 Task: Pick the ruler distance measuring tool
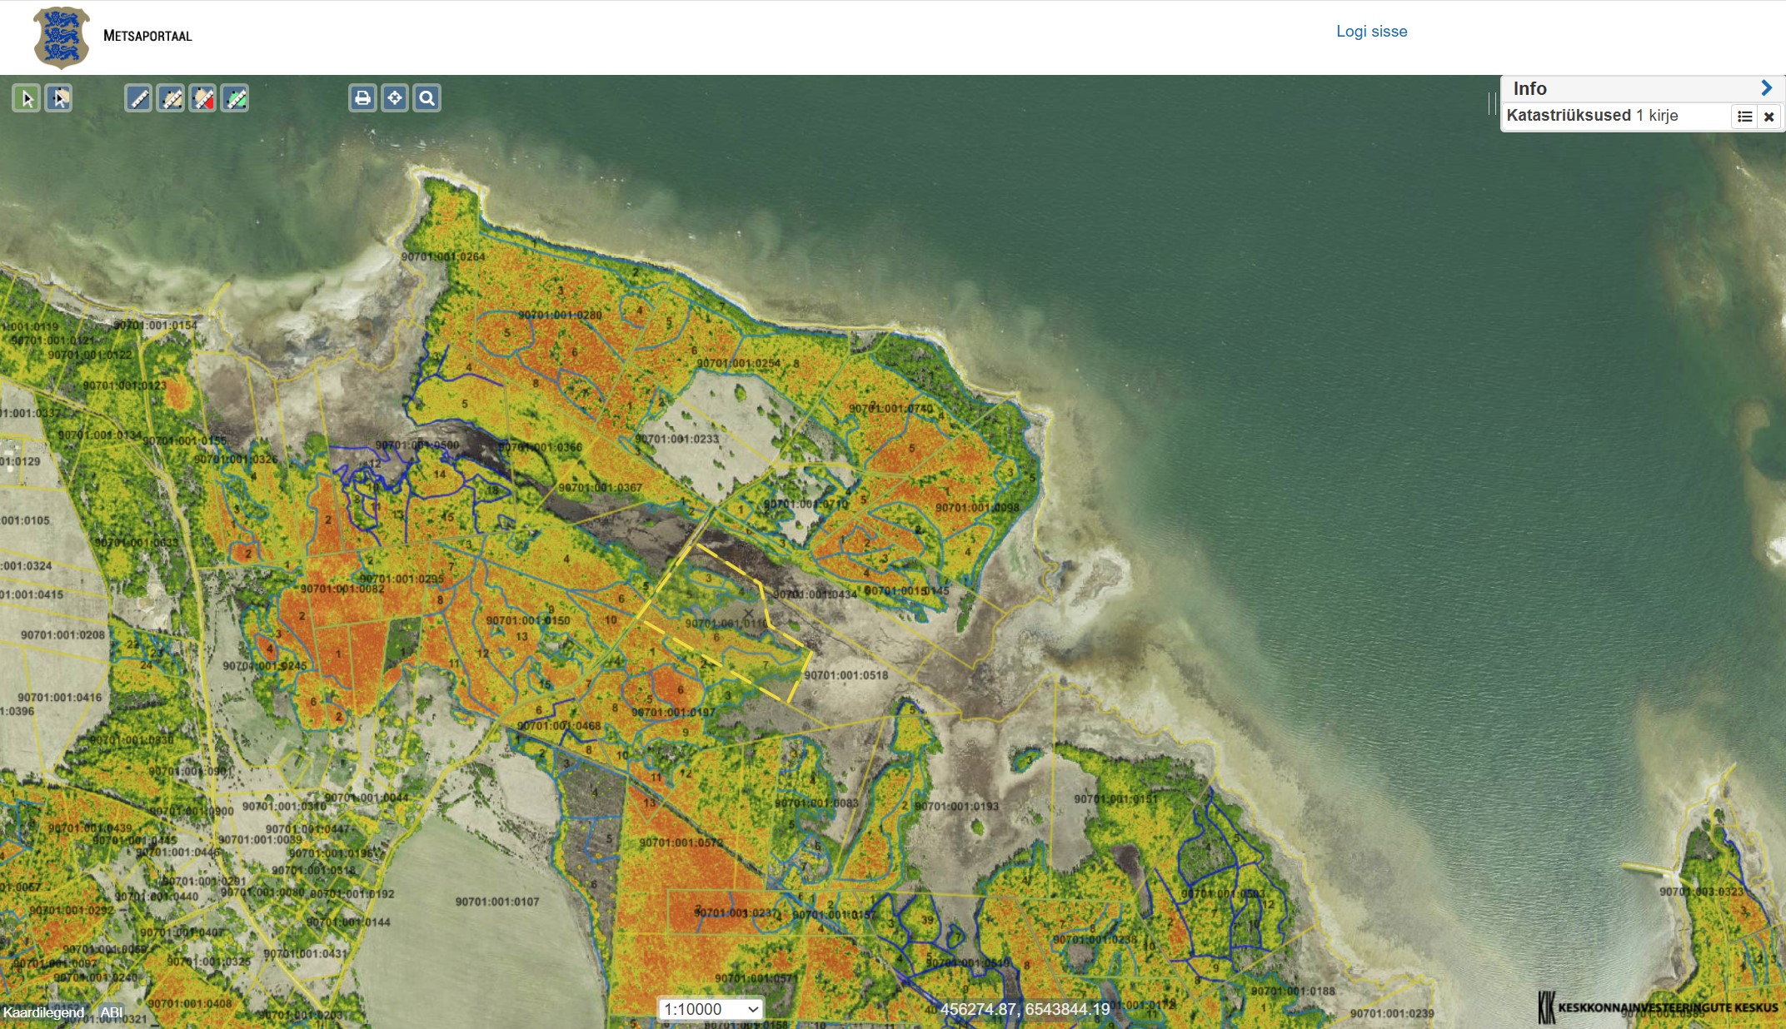[138, 98]
